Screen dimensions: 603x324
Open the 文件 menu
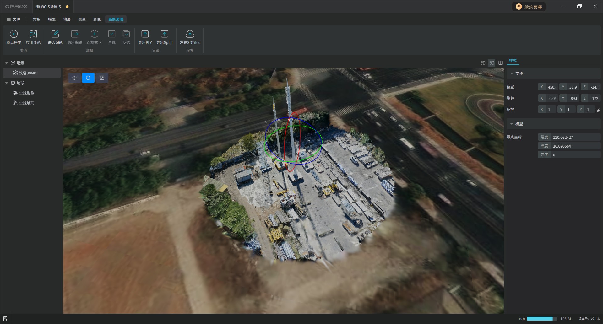pyautogui.click(x=14, y=19)
